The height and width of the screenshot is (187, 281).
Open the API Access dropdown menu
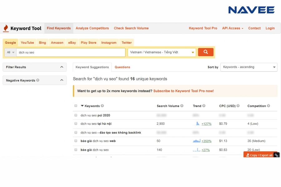[x=233, y=28]
